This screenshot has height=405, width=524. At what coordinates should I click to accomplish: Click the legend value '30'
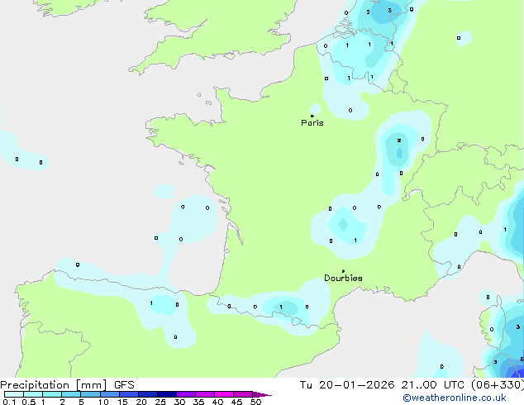(x=179, y=402)
